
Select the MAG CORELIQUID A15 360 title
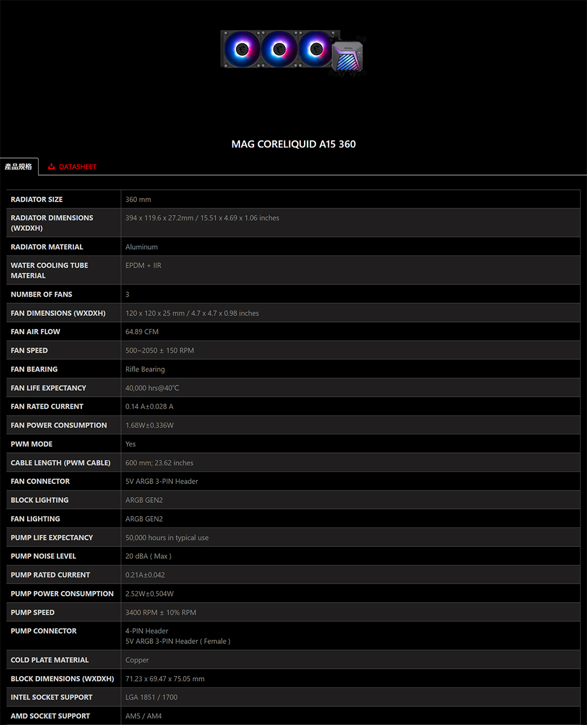(293, 144)
